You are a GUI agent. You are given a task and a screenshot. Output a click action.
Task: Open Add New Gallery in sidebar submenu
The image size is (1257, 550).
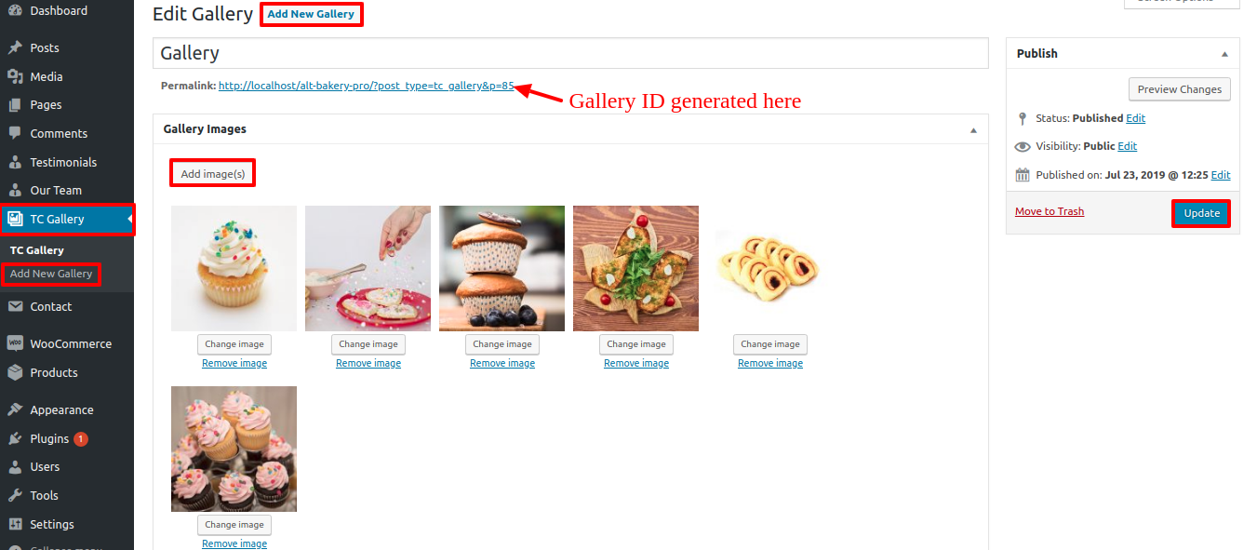click(x=51, y=274)
